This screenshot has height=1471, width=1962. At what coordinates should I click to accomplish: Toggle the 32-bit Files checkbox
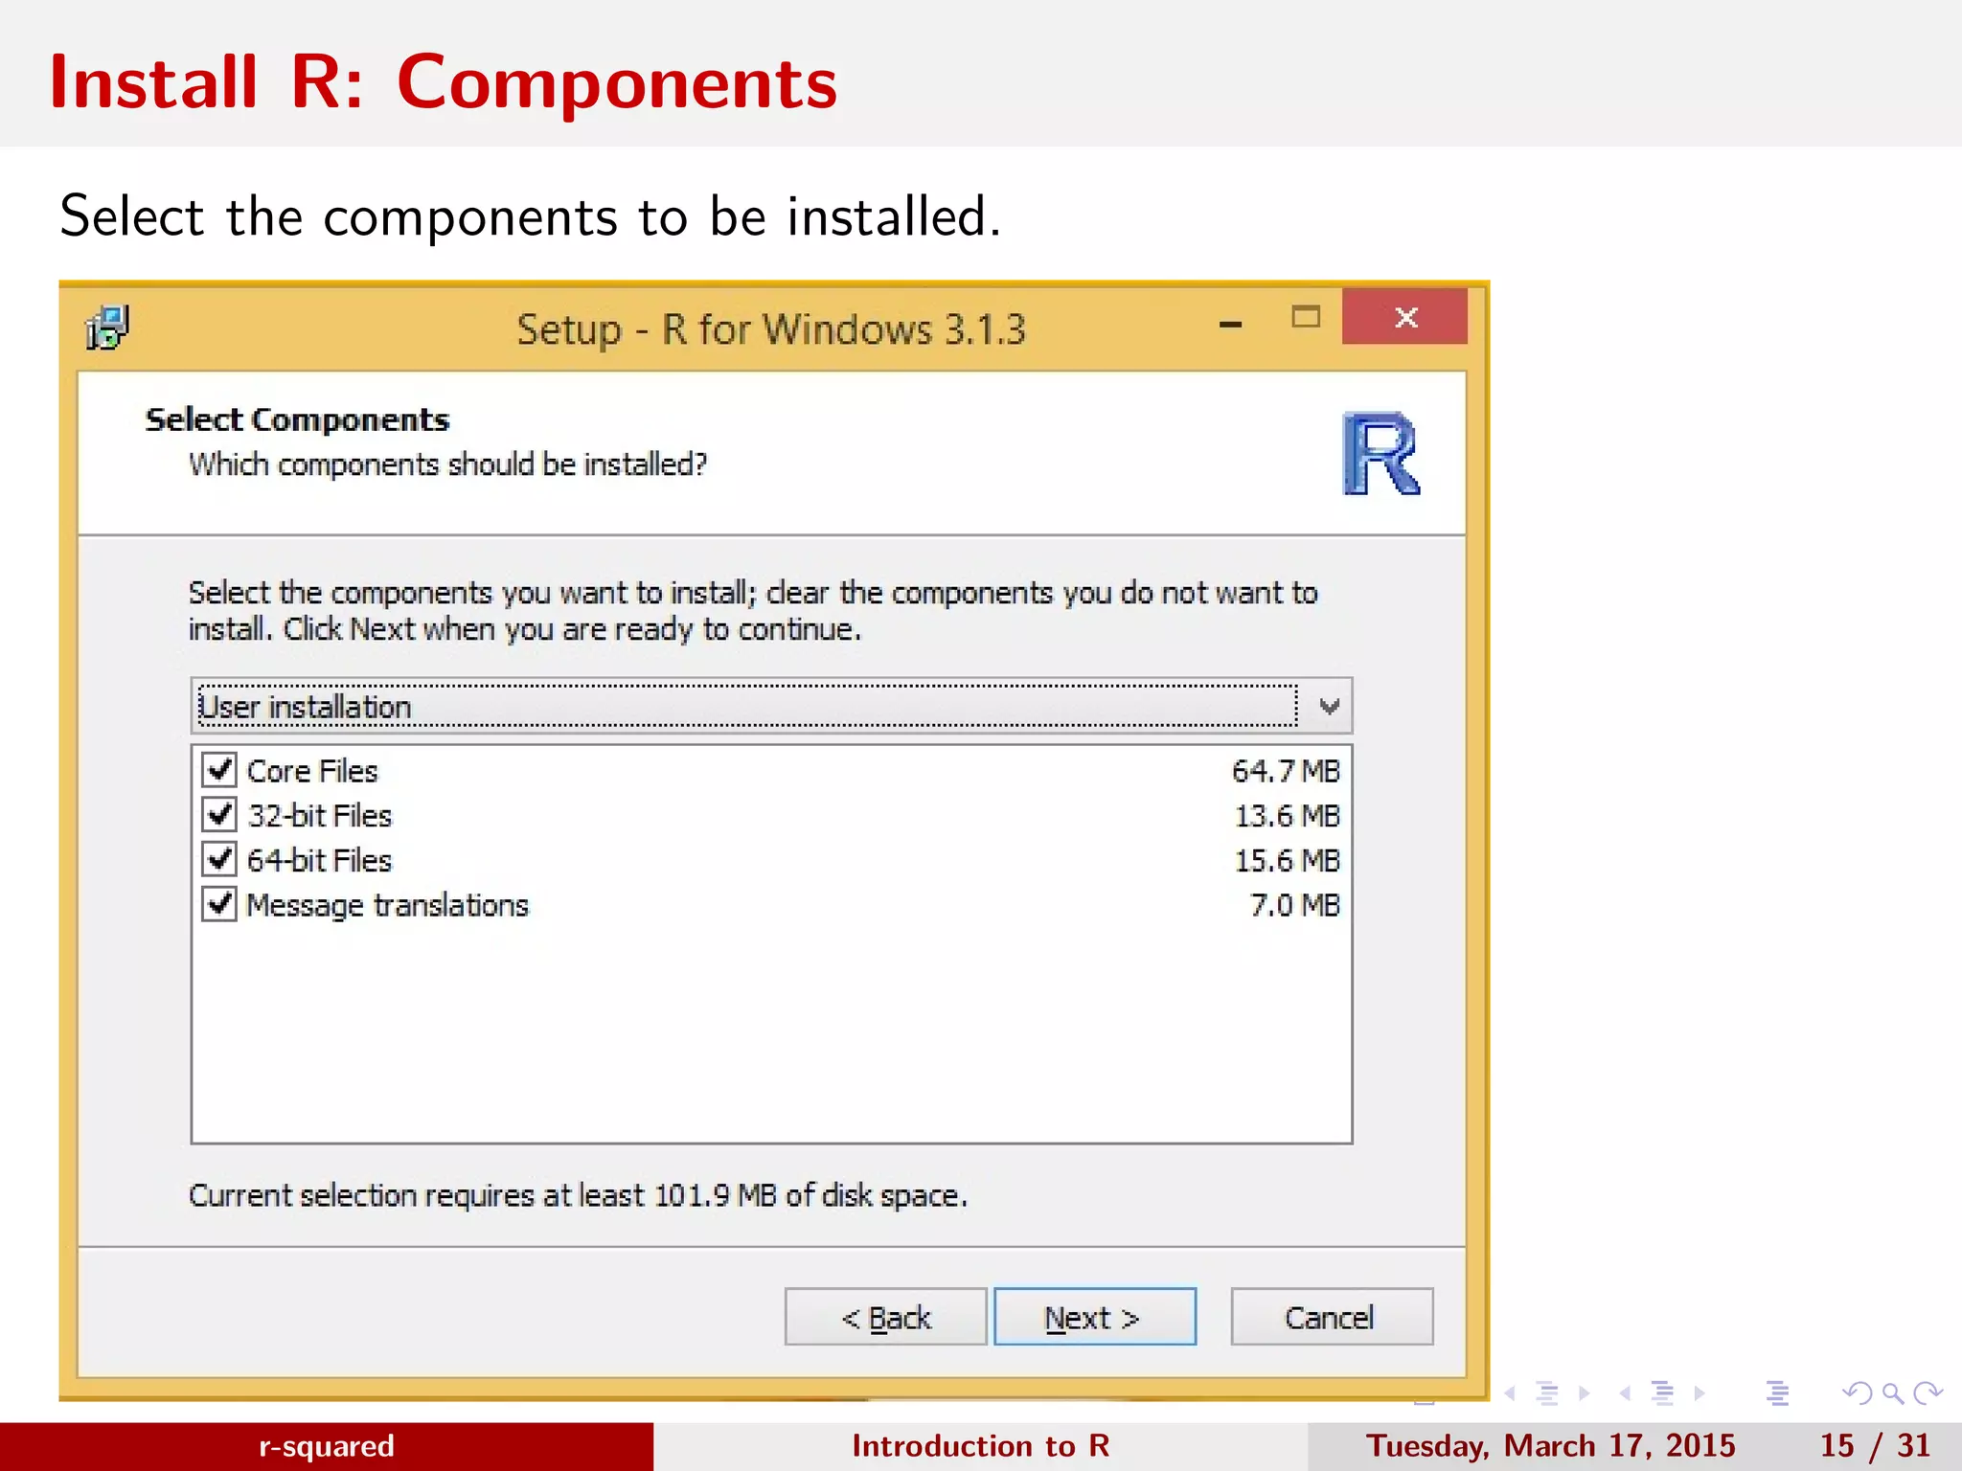[219, 814]
